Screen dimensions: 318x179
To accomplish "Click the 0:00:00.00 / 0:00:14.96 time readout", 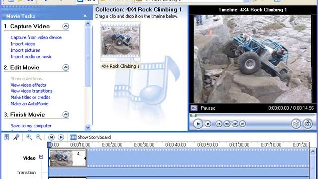I will 291,108.
